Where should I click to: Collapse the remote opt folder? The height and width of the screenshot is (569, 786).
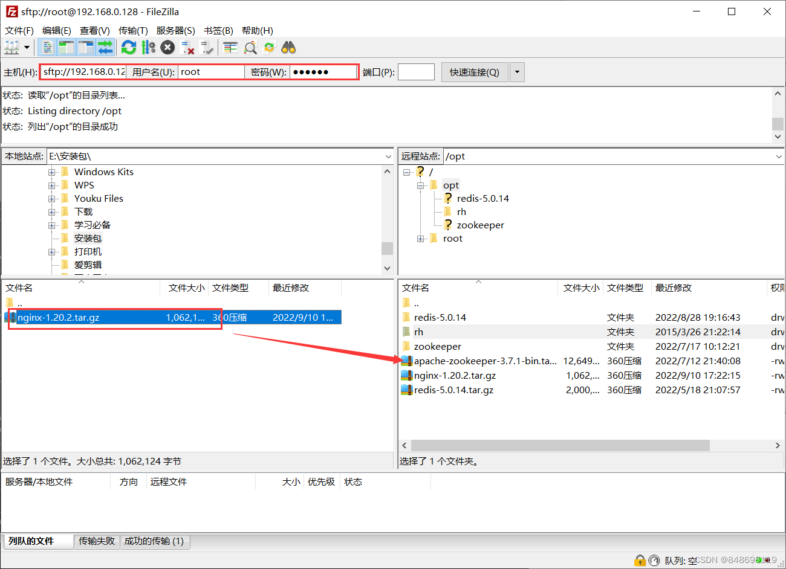coord(420,185)
